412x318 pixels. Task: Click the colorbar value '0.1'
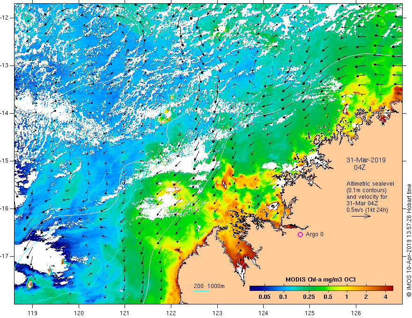[x=283, y=297]
